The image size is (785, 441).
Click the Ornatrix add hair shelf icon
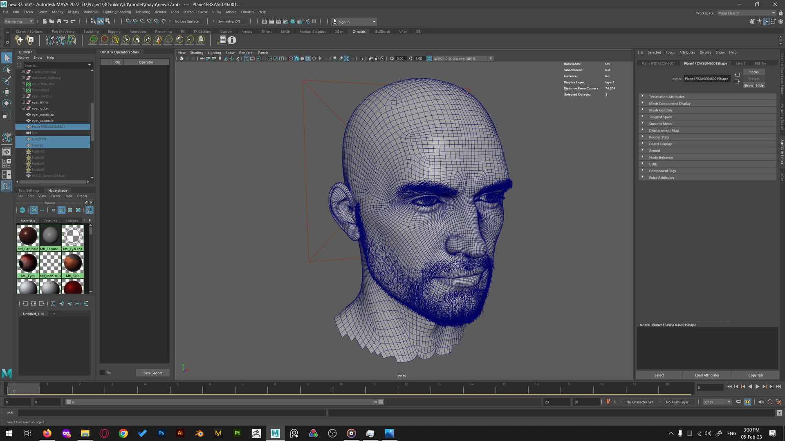coord(18,40)
